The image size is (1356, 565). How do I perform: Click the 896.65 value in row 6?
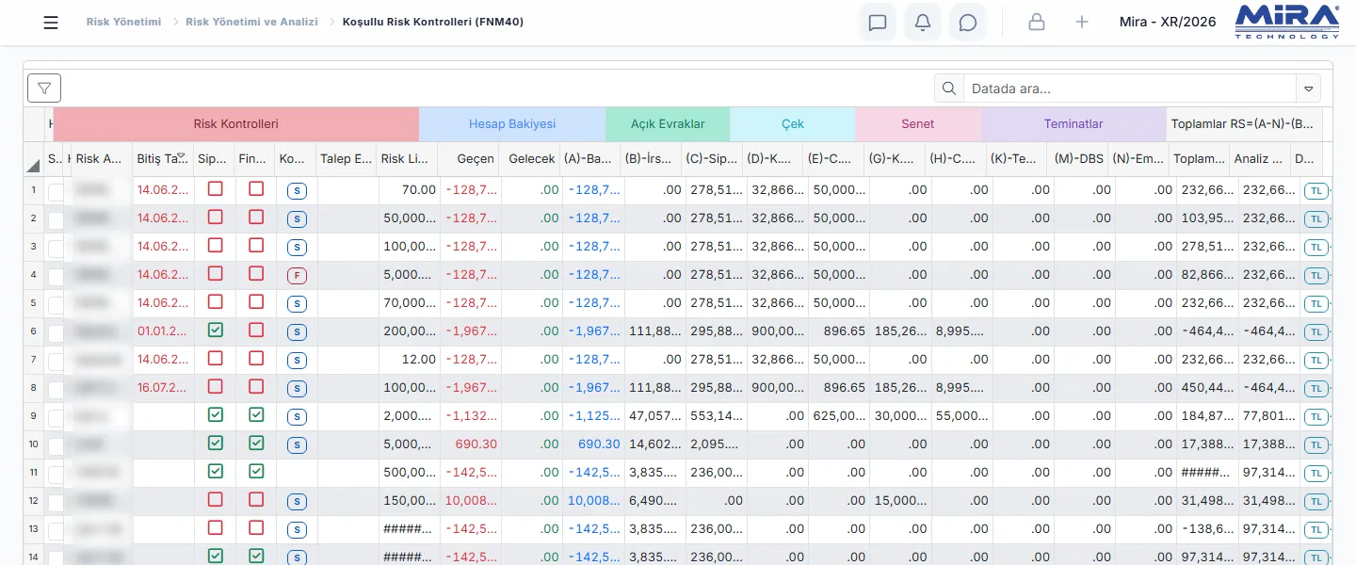coord(844,331)
